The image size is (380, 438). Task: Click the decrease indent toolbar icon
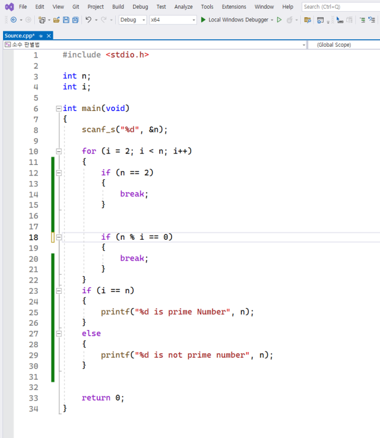pyautogui.click(x=362, y=20)
